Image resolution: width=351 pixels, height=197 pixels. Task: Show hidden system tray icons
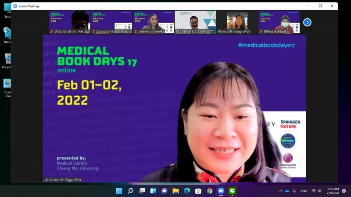(x=280, y=191)
